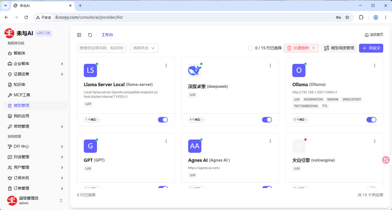Click the floating translate icon at right edge
The height and width of the screenshot is (210, 392).
coord(386,160)
